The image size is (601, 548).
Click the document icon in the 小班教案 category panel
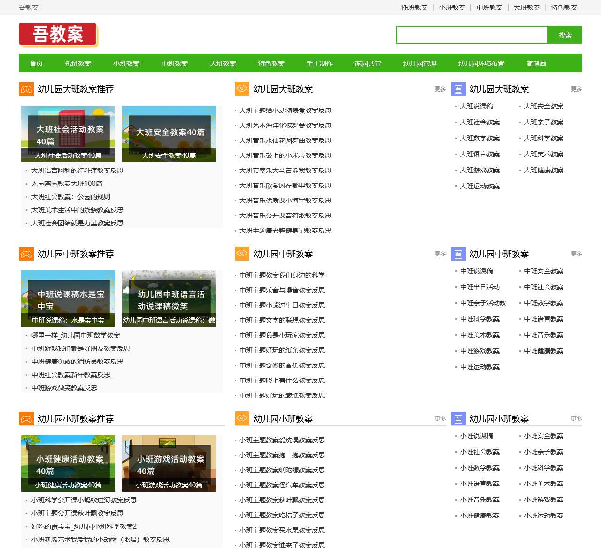click(458, 419)
